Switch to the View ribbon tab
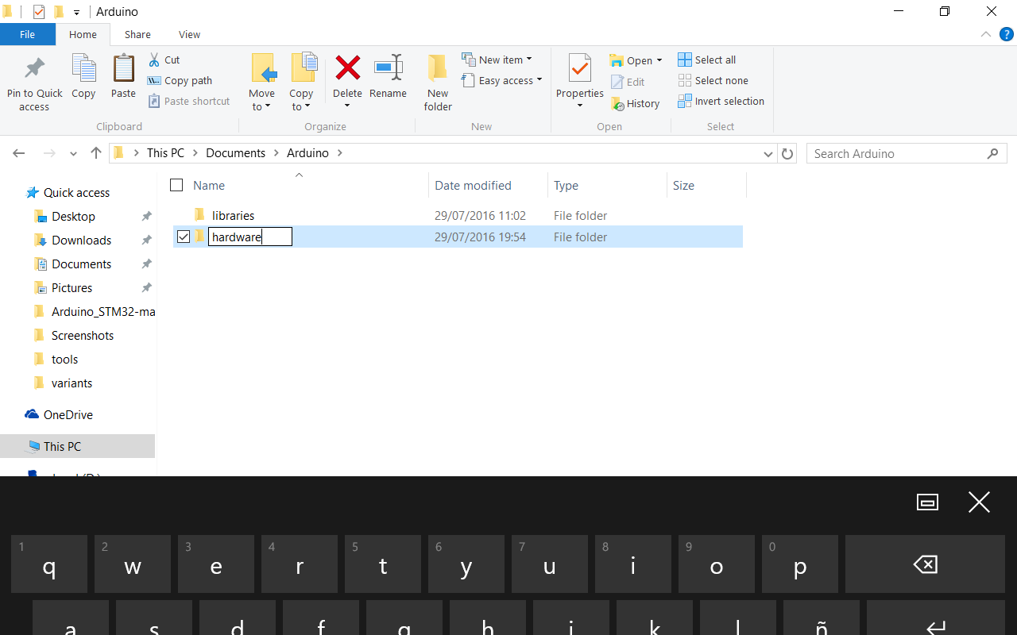1017x635 pixels. coord(189,35)
